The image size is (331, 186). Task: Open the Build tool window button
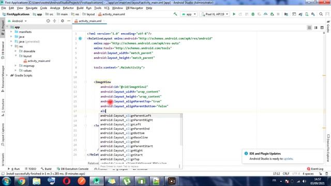point(46,169)
